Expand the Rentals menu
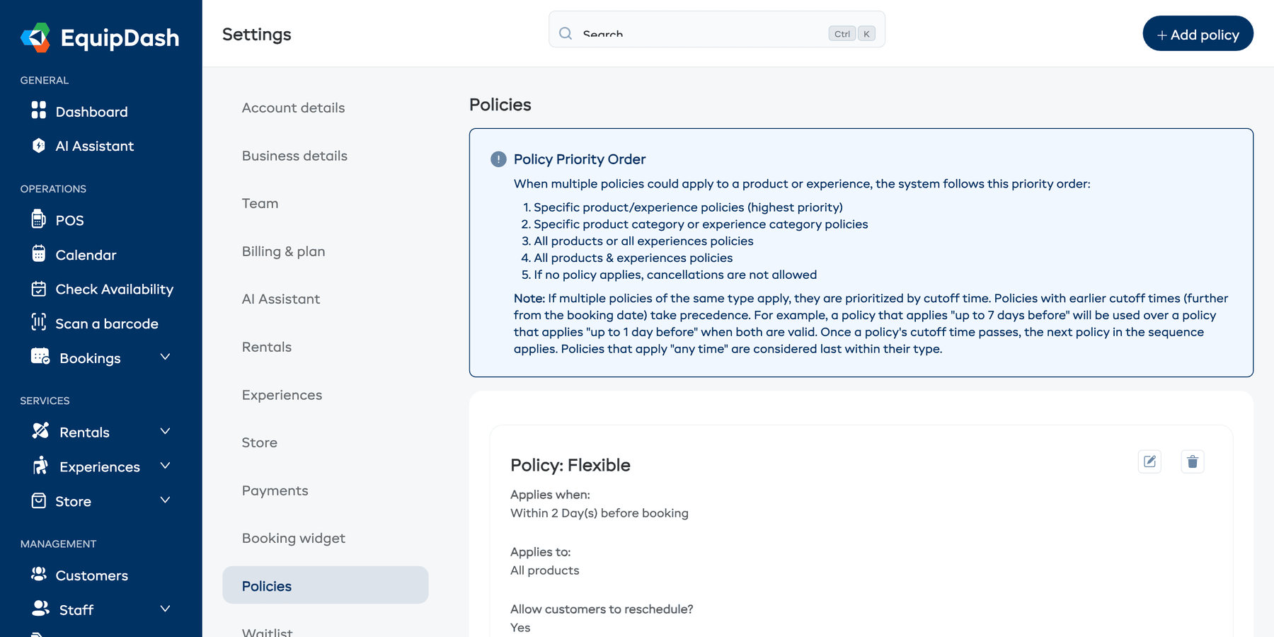 [x=165, y=431]
